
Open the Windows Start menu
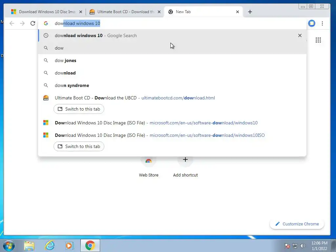[x=9, y=245]
